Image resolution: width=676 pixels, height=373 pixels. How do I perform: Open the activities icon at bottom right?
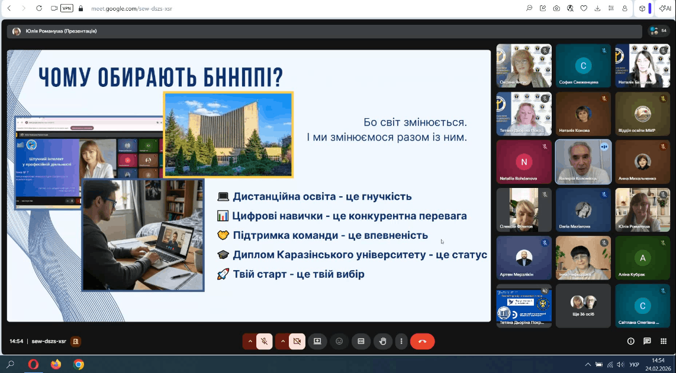(664, 341)
